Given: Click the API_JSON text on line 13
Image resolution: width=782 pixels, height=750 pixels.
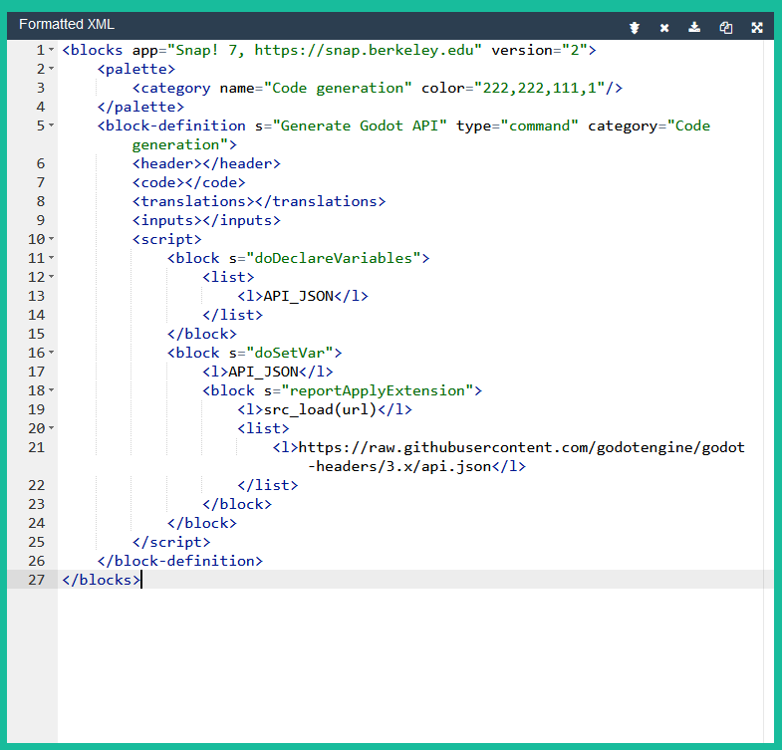Looking at the screenshot, I should tap(298, 296).
